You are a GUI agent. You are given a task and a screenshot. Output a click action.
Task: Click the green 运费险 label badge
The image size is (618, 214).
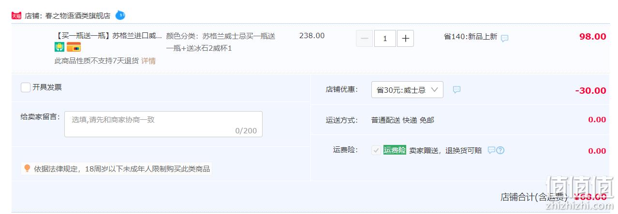pos(395,150)
